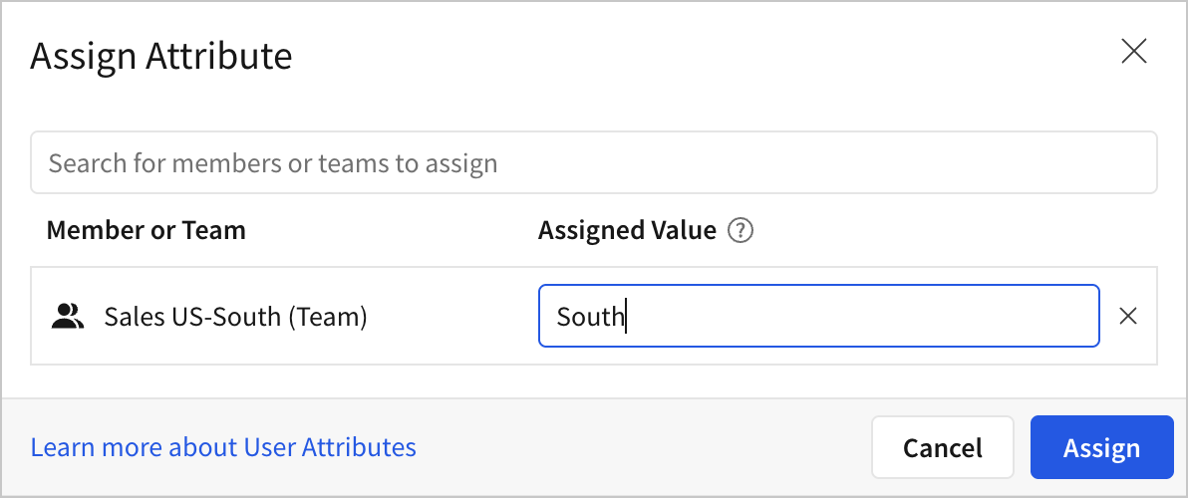
Task: Click the Assigned Value column header text
Action: point(627,231)
